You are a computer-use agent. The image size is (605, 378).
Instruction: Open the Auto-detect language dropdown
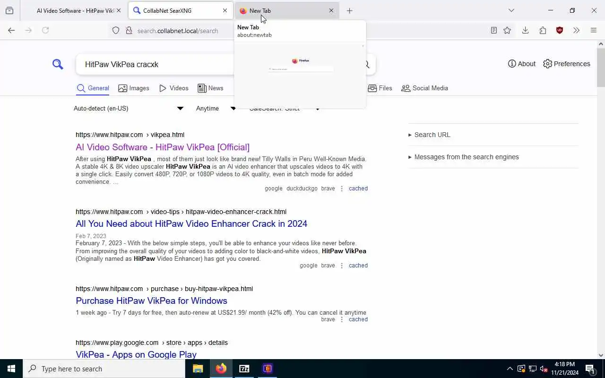point(129,108)
